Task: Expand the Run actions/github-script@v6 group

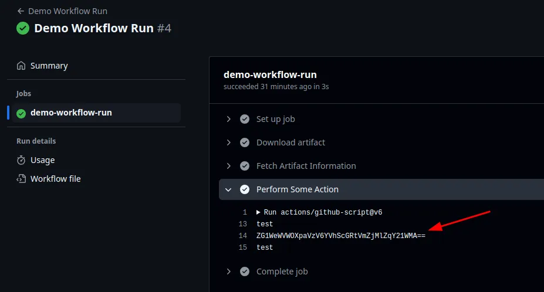Action: click(x=258, y=212)
